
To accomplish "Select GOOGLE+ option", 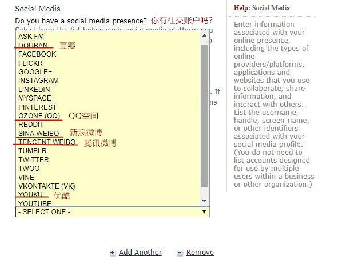I will pyautogui.click(x=35, y=71).
